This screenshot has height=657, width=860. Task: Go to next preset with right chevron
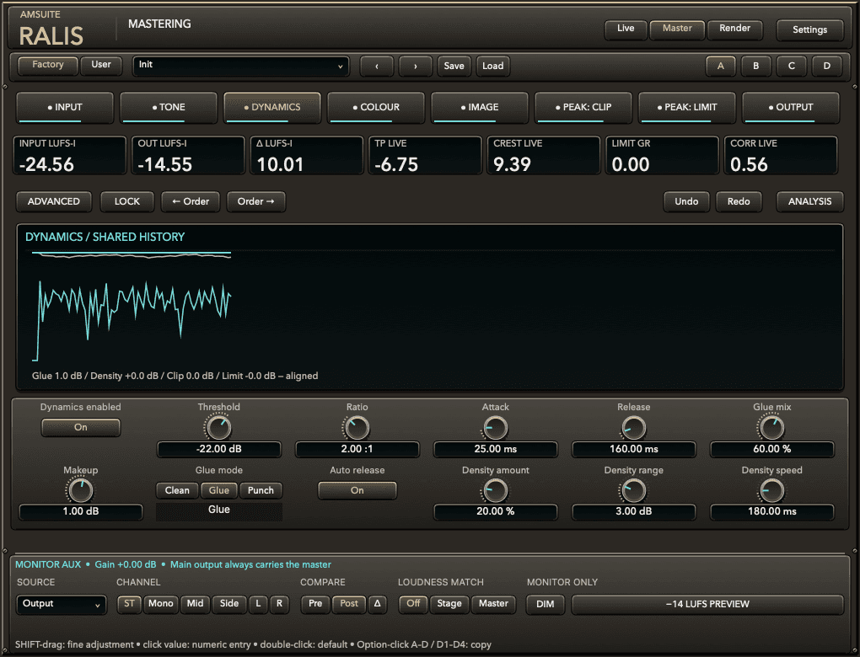[415, 66]
